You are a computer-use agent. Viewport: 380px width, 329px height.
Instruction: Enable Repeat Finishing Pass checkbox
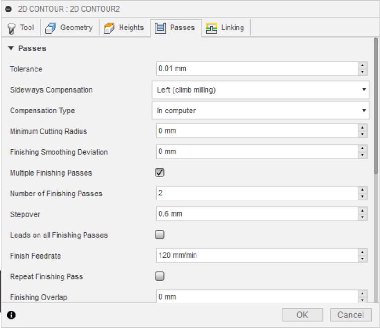tap(160, 276)
